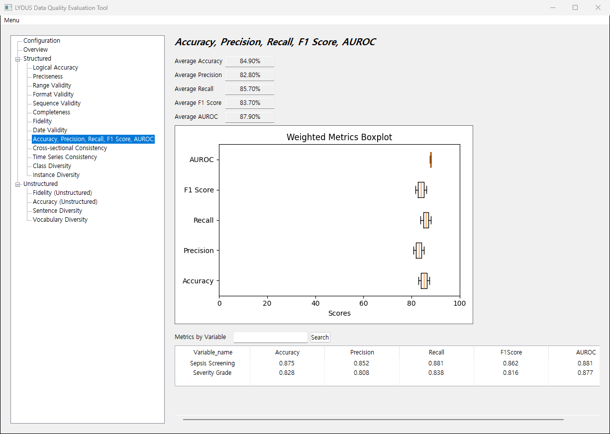Select Accuracy, Precision, Recall, F1 Score, AUROC item
The width and height of the screenshot is (610, 434).
[94, 139]
